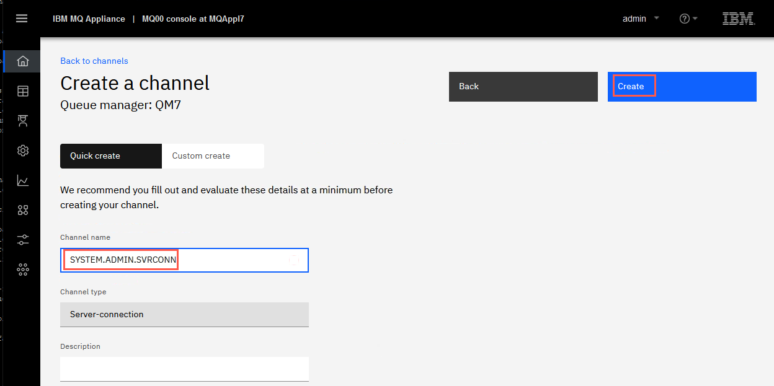Click the Server-connection channel type field
Image resolution: width=774 pixels, height=386 pixels.
184,314
